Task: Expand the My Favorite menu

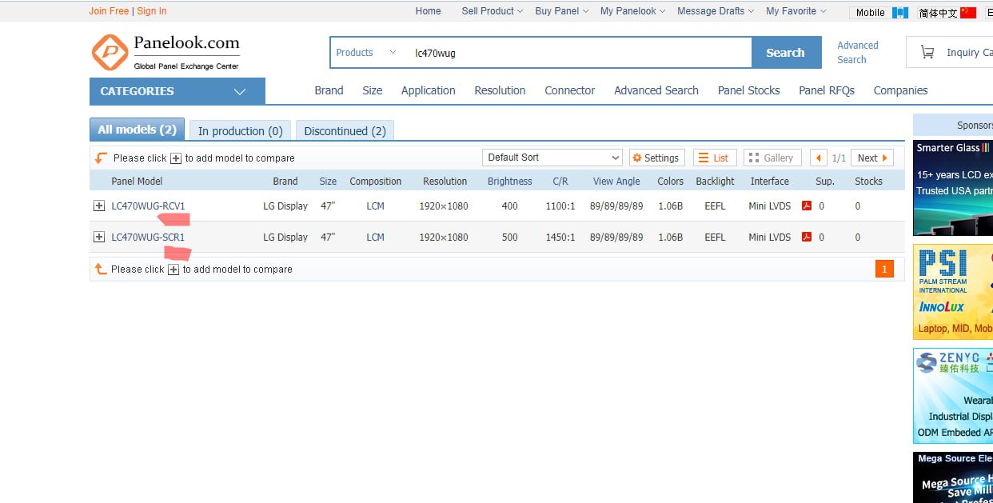Action: (796, 11)
